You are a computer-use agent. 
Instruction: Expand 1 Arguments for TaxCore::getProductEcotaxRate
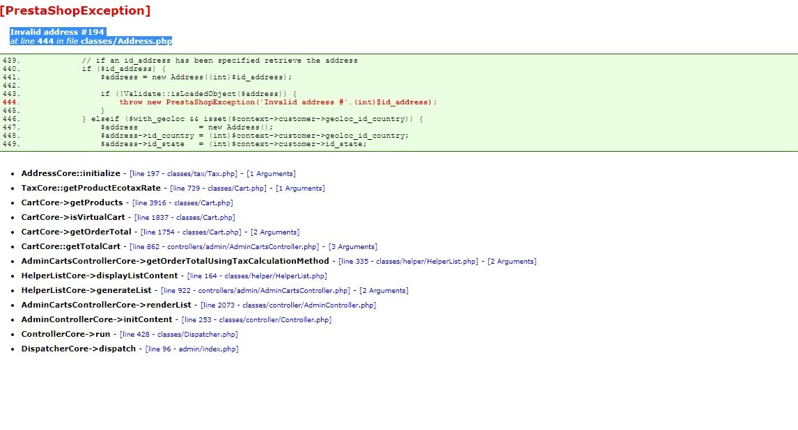(300, 189)
